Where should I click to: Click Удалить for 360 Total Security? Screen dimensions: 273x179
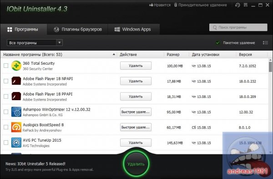click(x=136, y=66)
